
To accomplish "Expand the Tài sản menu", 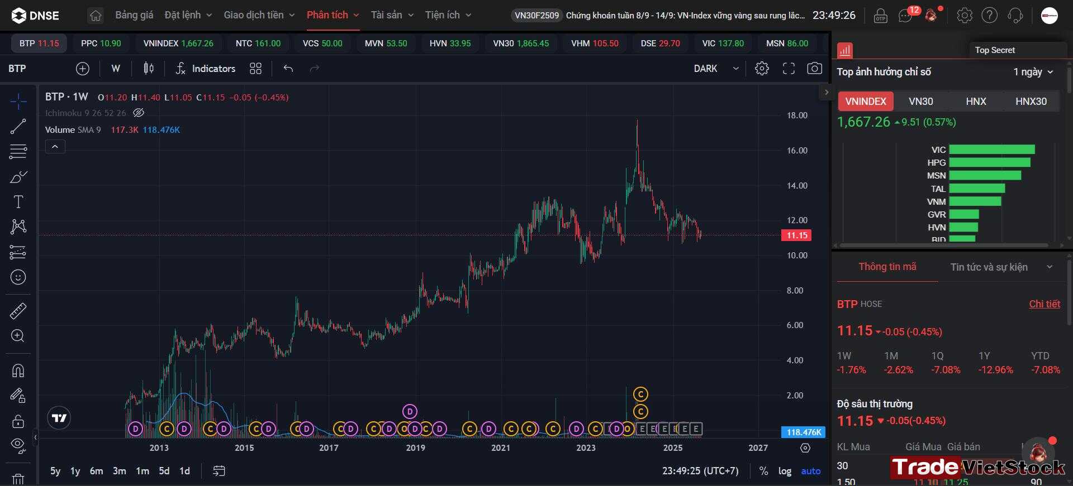I will pos(392,15).
